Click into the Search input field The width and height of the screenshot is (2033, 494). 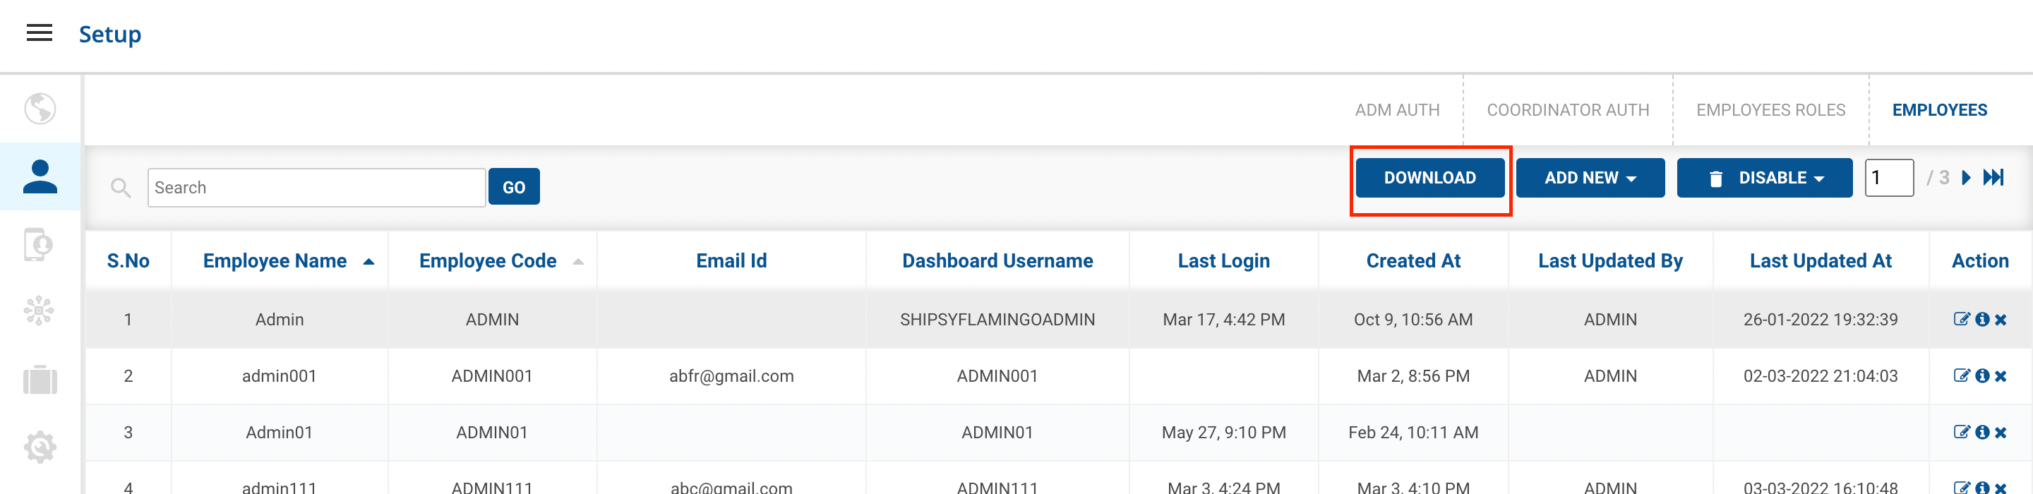click(316, 188)
